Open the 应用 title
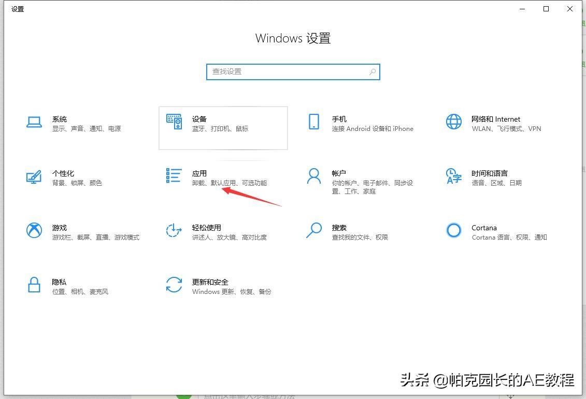The height and width of the screenshot is (399, 586). pos(199,173)
